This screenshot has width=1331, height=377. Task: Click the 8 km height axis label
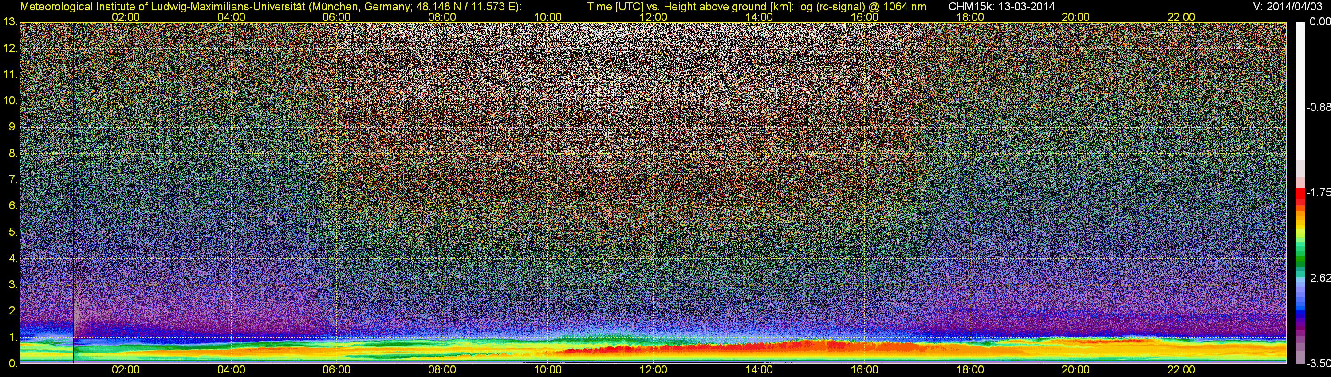coord(13,153)
